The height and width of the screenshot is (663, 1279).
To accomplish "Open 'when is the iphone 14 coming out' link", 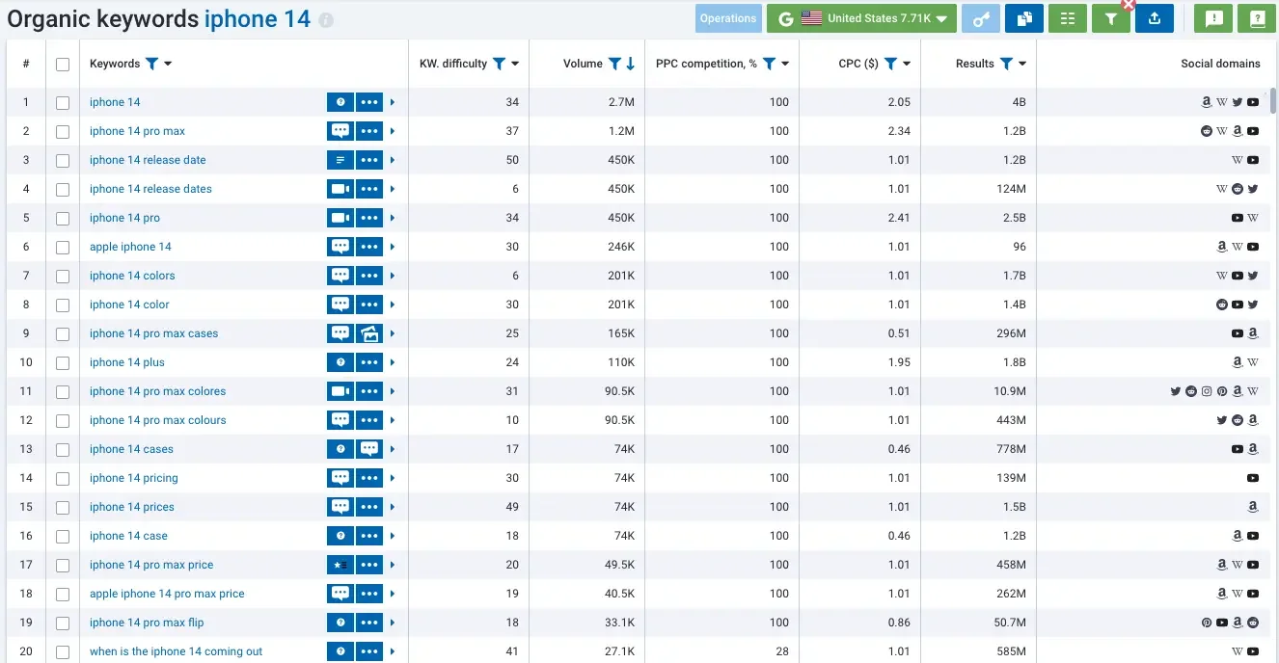I will [176, 651].
